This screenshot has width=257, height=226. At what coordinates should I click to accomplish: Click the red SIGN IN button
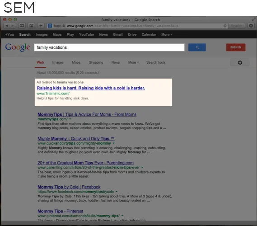click(x=236, y=47)
